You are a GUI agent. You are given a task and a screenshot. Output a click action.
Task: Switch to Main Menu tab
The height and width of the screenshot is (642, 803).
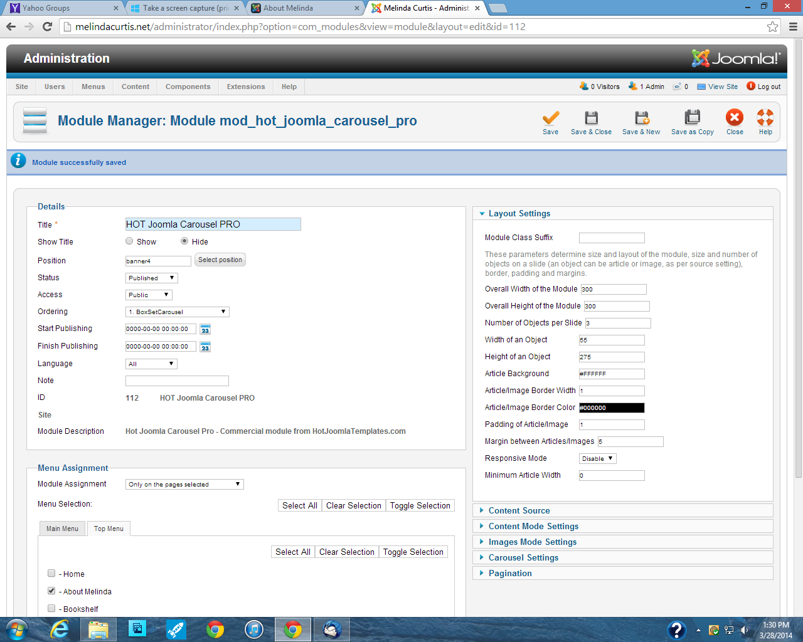[x=63, y=529]
